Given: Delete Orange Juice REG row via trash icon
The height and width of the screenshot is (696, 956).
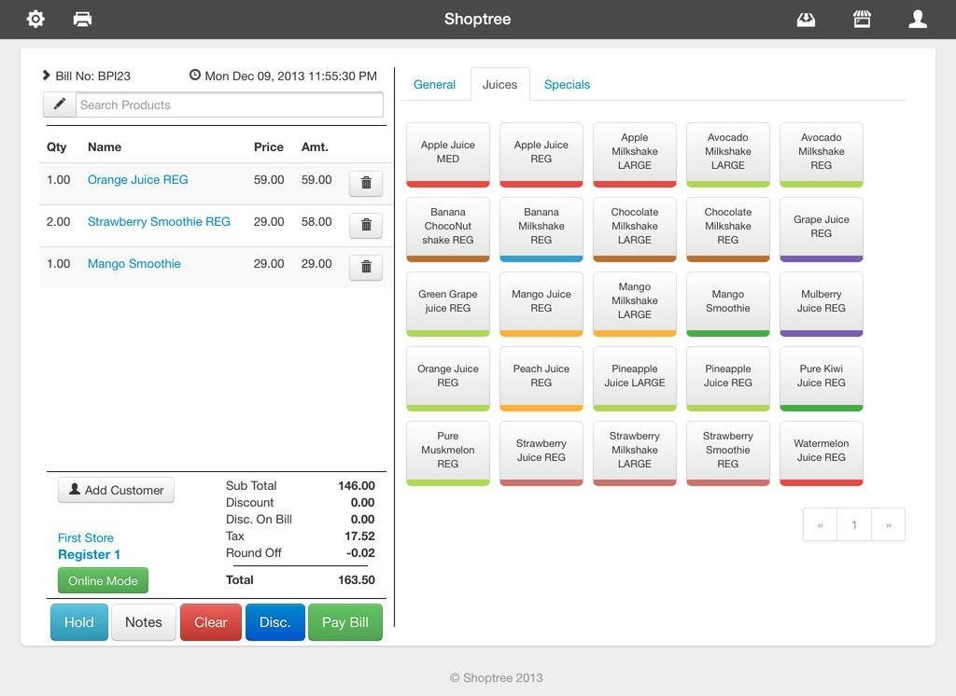Looking at the screenshot, I should tap(366, 183).
